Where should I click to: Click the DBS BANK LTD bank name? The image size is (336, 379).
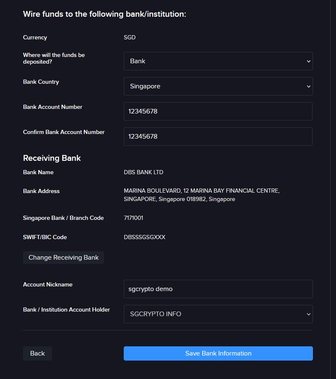pos(143,172)
